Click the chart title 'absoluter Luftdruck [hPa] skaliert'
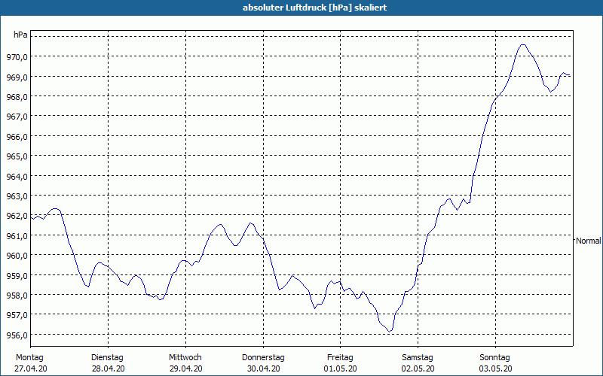The height and width of the screenshot is (376, 603). (314, 8)
